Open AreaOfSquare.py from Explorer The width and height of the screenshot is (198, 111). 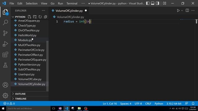pos(29,21)
